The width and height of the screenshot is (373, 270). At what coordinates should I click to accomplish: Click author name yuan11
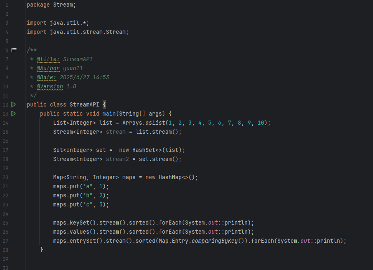73,69
